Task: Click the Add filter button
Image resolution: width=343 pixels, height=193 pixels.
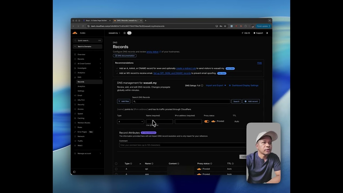Action: click(x=124, y=101)
